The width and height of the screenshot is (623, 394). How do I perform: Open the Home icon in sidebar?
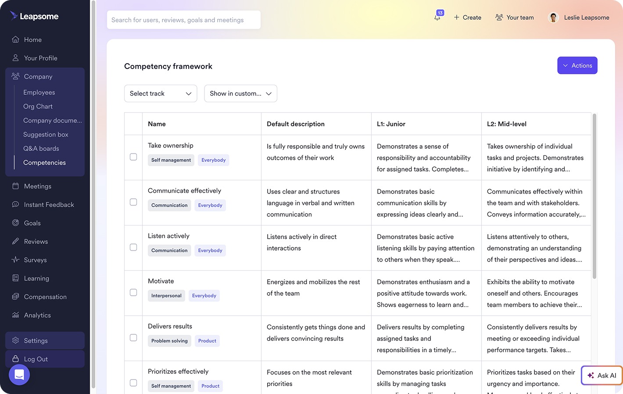click(x=15, y=39)
